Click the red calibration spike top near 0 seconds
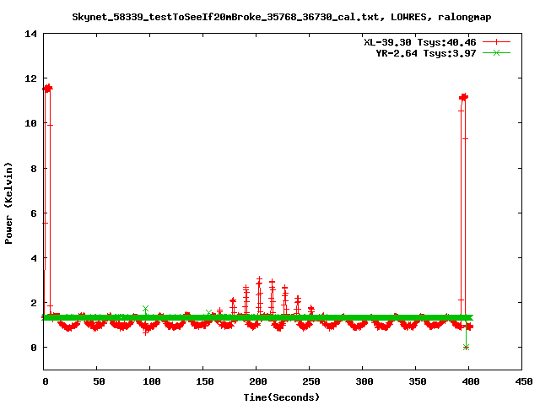540x405 pixels. 47,89
